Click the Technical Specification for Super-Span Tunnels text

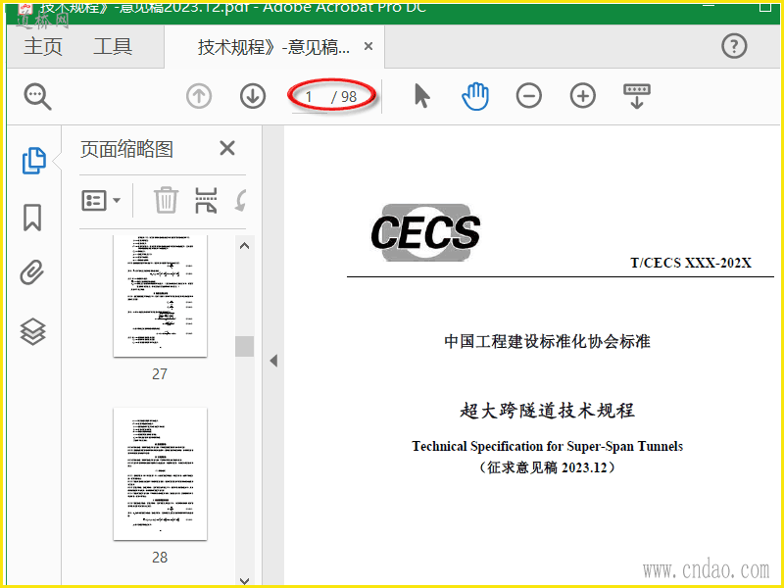(548, 446)
